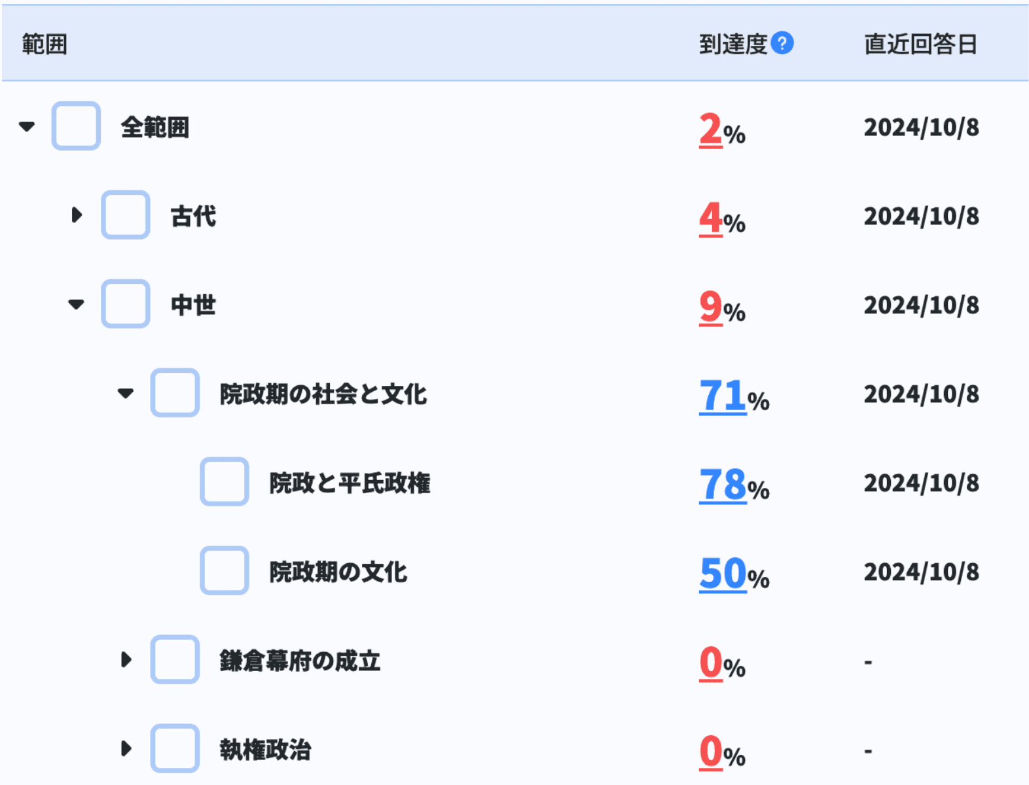1029x785 pixels.
Task: Select the 鎌倉幕府の成立 checkbox
Action: click(x=175, y=661)
